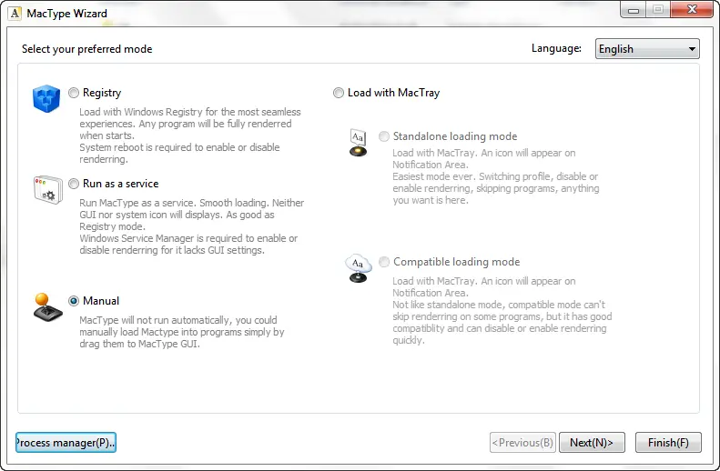Click the Run as a service window-gear icon
Image resolution: width=720 pixels, height=471 pixels.
[x=47, y=189]
